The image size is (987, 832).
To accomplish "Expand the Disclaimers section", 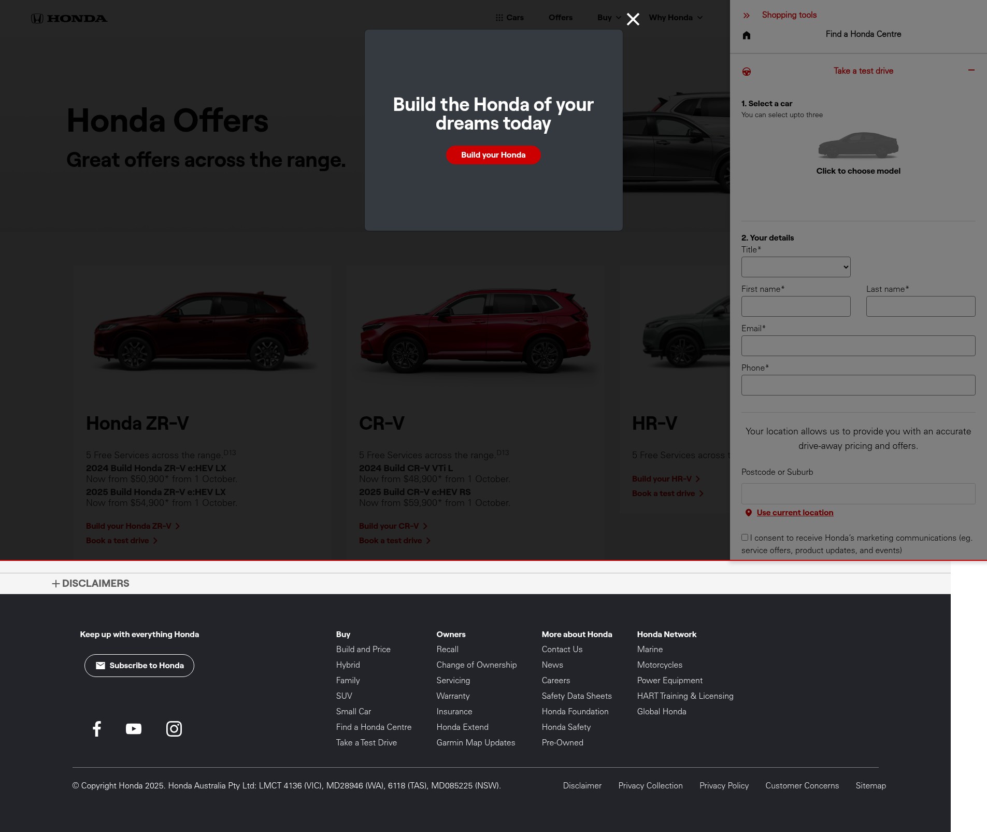I will (x=91, y=584).
